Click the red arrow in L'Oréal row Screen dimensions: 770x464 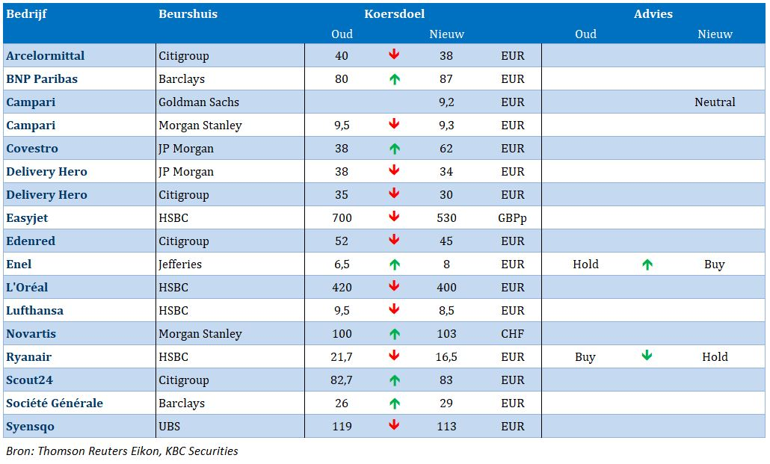tap(394, 287)
